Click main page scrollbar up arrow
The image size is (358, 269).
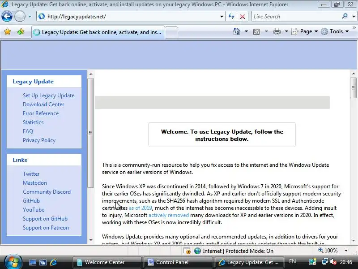354,74
